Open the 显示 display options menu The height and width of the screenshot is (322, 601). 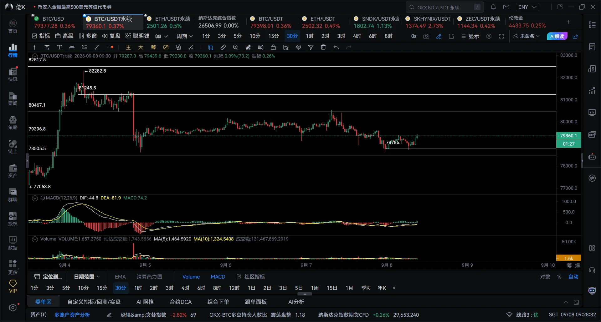click(470, 36)
